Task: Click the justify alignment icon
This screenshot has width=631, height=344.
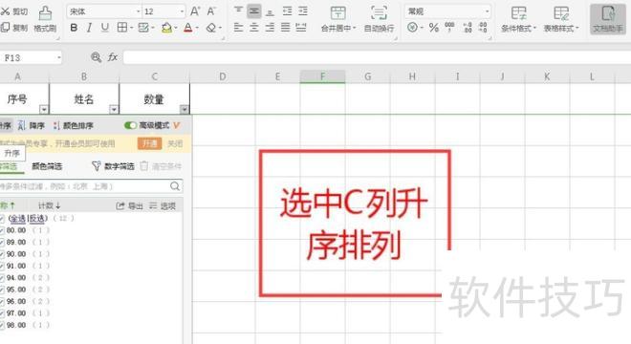Action: 285,28
